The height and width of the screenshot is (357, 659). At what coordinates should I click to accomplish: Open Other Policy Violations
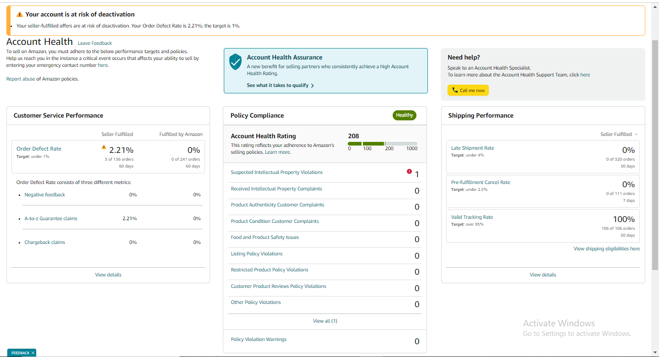pos(256,302)
